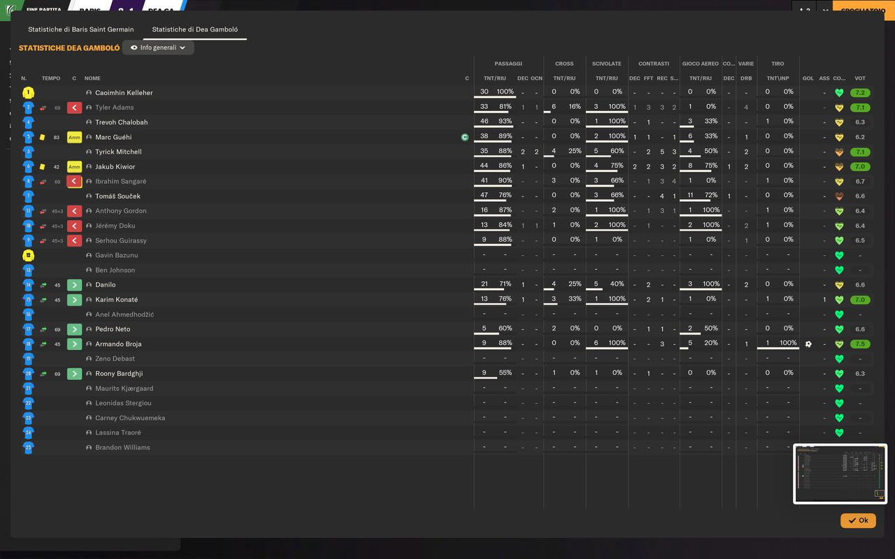Viewport: 895px width, 559px height.
Task: Click Gavin Bazunu's yellow number 12 shirt icon
Action: tap(28, 256)
